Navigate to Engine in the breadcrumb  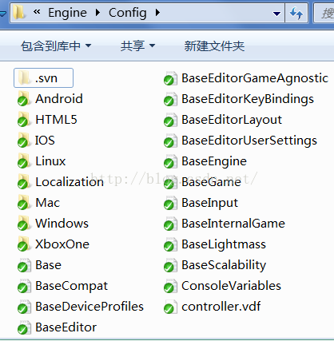[67, 13]
